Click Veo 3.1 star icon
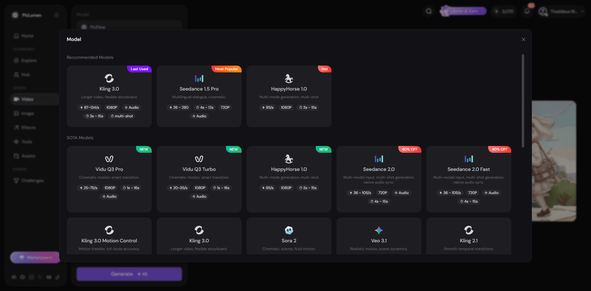Screen dimensions: 591x291 (x=379, y=230)
